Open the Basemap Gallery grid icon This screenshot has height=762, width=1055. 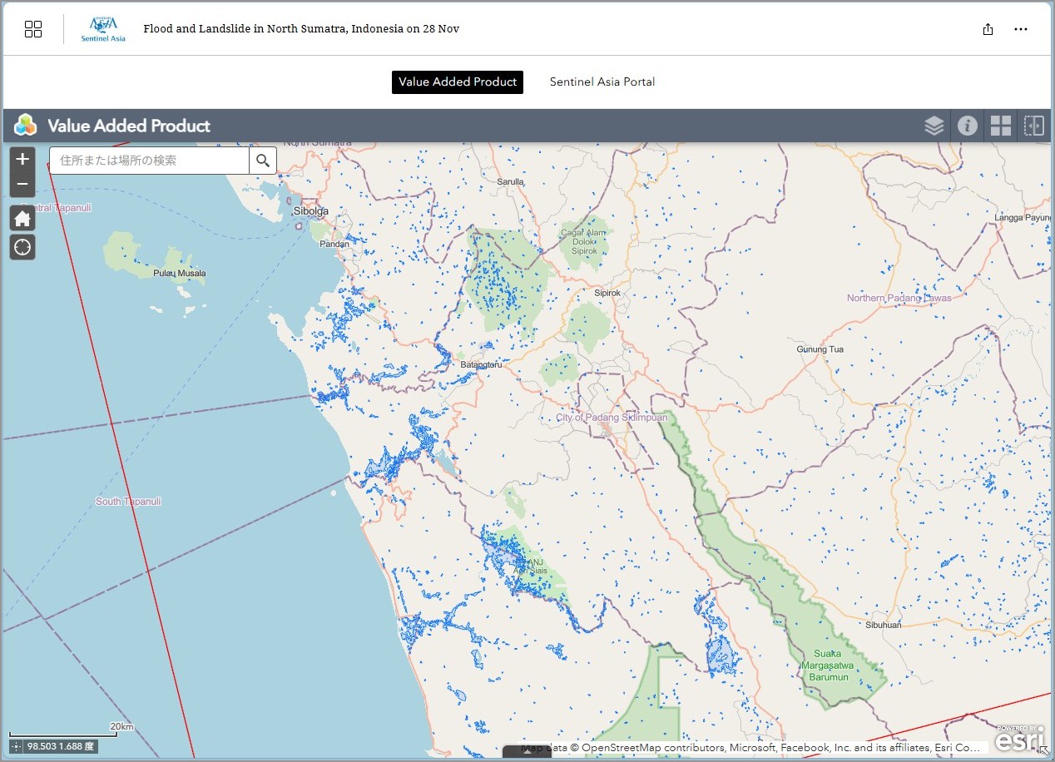1000,126
